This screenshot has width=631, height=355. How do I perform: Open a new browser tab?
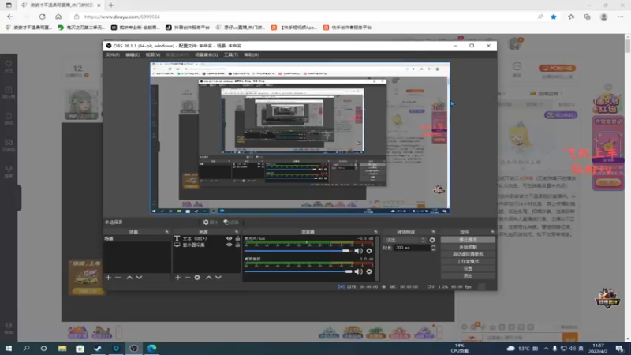pyautogui.click(x=111, y=6)
